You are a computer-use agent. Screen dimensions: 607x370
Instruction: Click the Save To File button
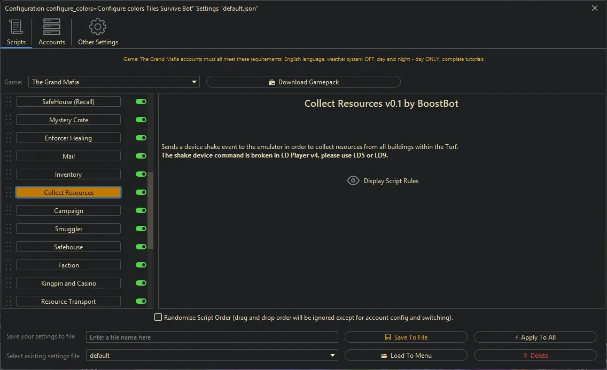406,337
